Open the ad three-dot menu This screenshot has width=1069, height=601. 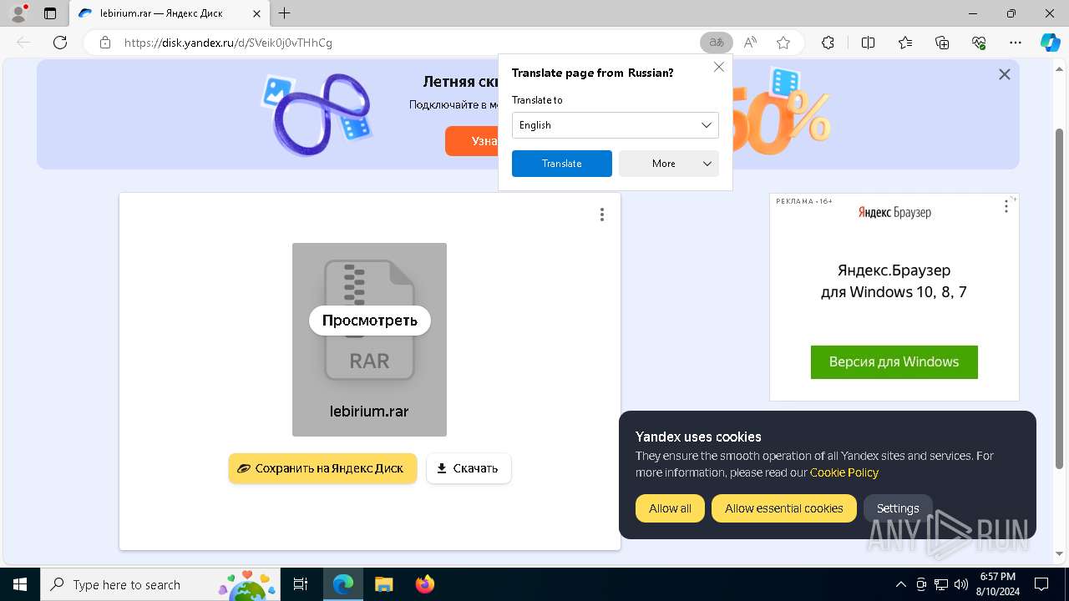tap(1006, 206)
